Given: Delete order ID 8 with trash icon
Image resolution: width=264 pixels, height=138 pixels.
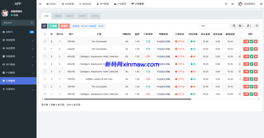Looking at the screenshot, I should pos(256,41).
